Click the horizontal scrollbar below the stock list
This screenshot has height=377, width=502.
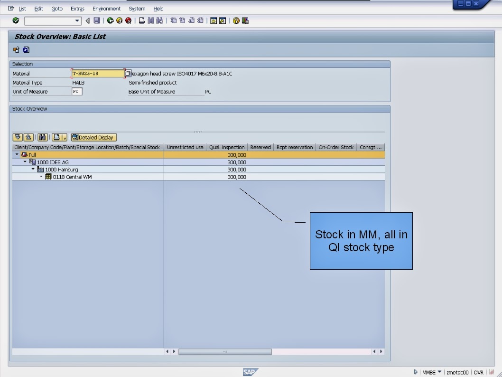(225, 351)
